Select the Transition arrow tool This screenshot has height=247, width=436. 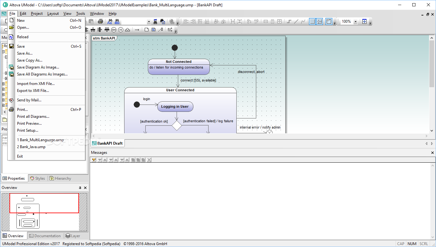pyautogui.click(x=137, y=30)
